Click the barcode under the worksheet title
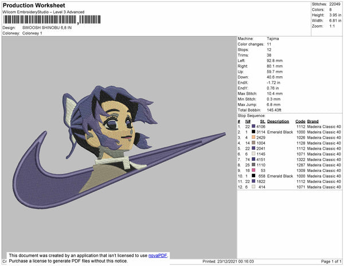The image size is (344, 266). (x=52, y=19)
